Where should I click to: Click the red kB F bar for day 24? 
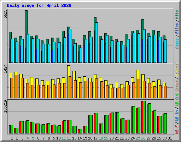pos(132,120)
